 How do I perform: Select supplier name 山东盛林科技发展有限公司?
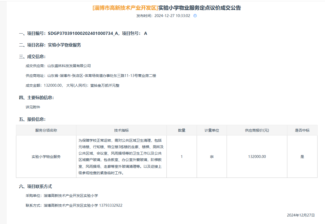pos(69,66)
